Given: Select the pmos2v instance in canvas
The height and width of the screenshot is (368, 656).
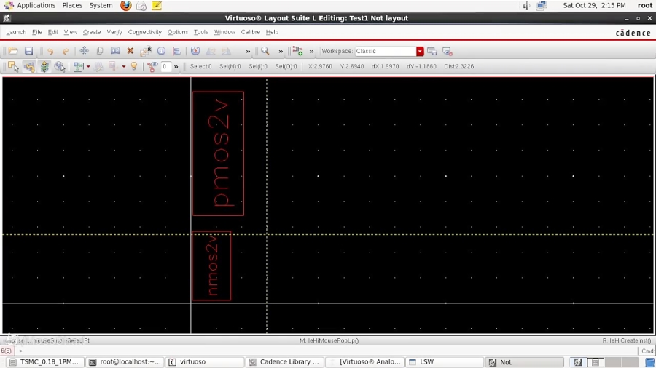Looking at the screenshot, I should pos(218,153).
